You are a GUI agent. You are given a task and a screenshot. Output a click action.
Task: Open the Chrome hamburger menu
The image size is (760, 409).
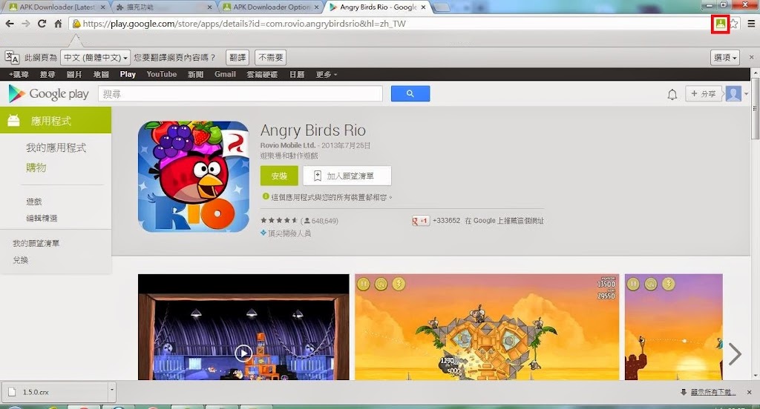(751, 24)
